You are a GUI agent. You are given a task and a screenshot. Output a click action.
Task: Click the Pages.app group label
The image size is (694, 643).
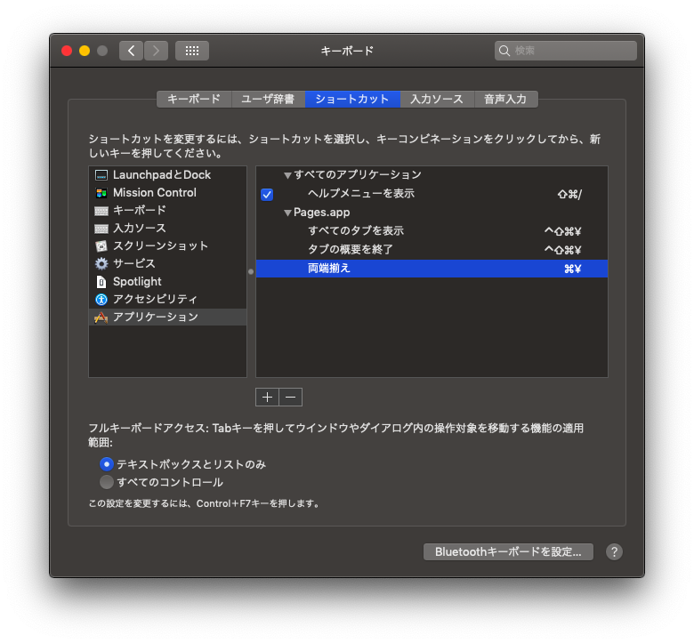coord(322,213)
